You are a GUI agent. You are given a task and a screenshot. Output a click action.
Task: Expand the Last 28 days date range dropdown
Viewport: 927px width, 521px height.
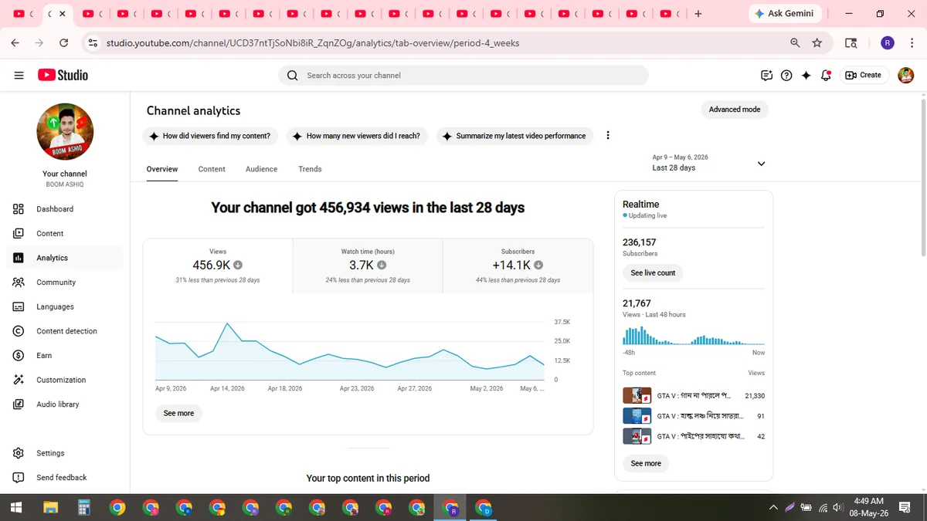pos(708,163)
